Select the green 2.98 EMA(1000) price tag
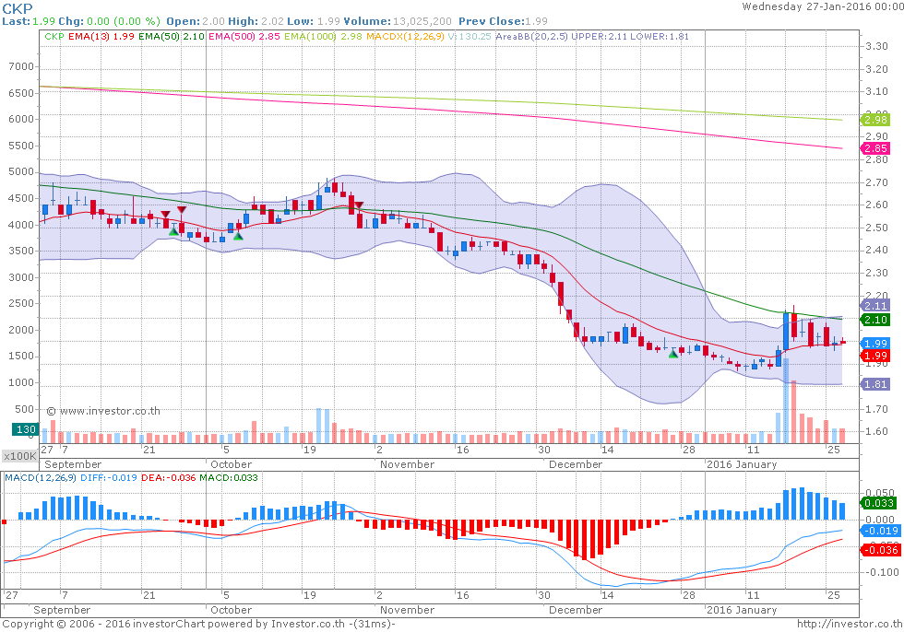 (x=875, y=120)
